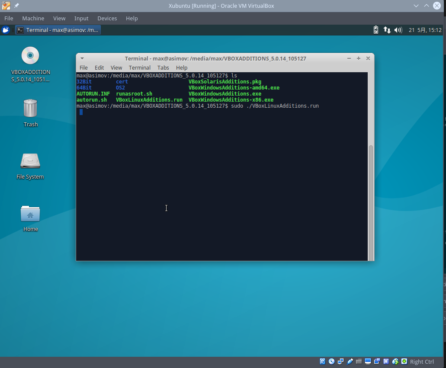Click the shared folders indicator icon

pos(359,362)
